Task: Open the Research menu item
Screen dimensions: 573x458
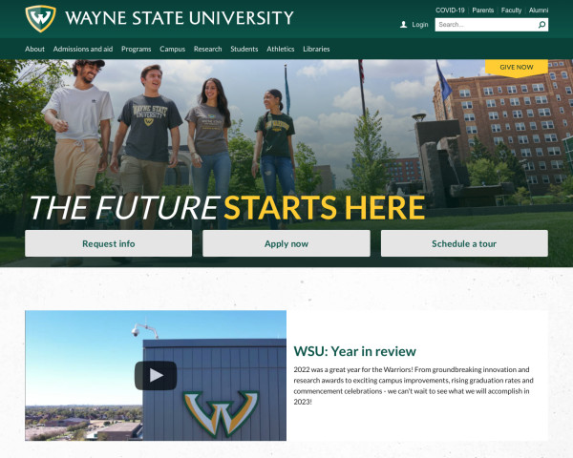Action: click(208, 49)
